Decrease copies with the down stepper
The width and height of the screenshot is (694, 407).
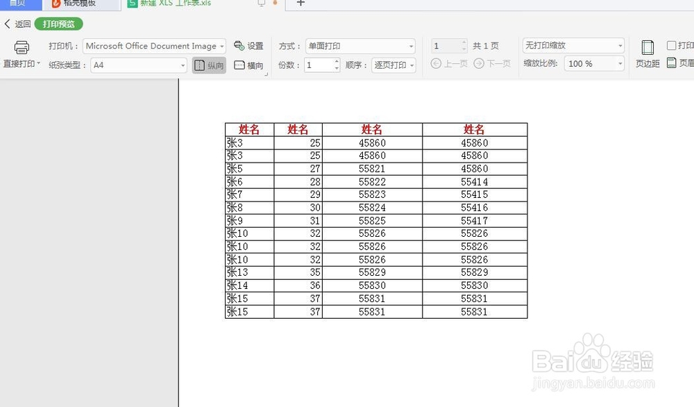pos(337,69)
